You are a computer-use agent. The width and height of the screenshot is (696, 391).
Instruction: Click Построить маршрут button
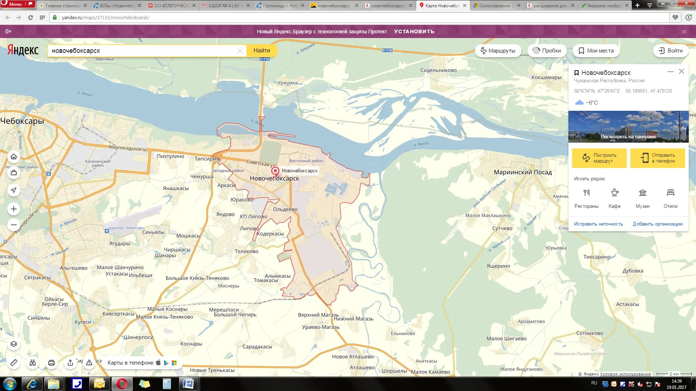tap(599, 158)
